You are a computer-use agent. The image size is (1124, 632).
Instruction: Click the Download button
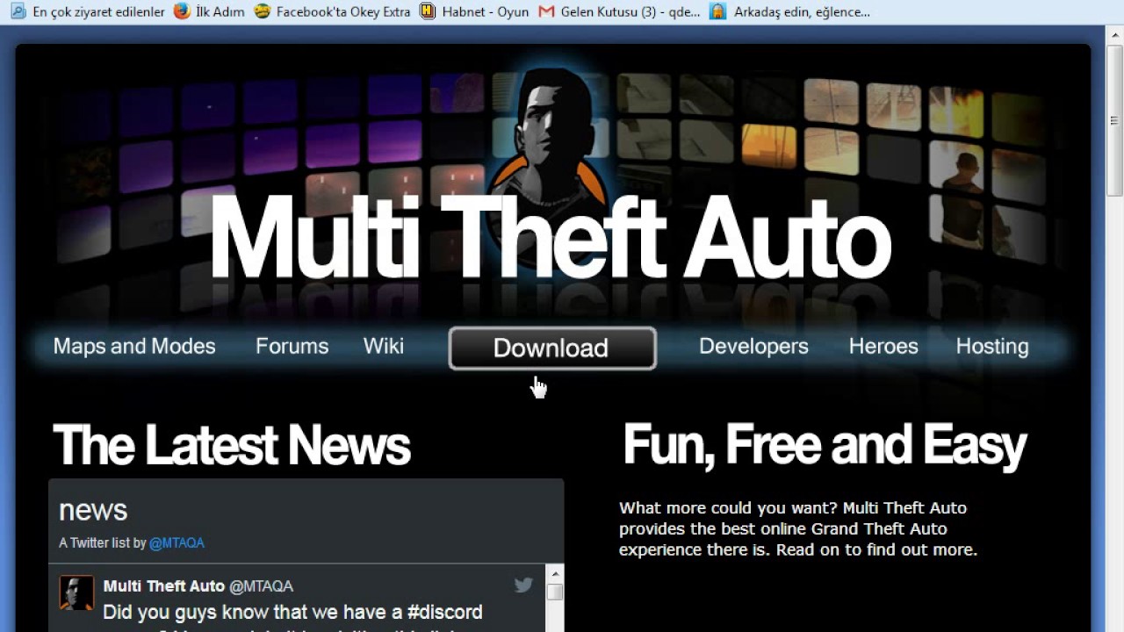coord(552,348)
